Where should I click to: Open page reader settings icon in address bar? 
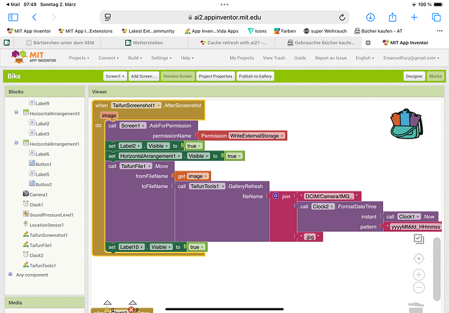tap(108, 18)
